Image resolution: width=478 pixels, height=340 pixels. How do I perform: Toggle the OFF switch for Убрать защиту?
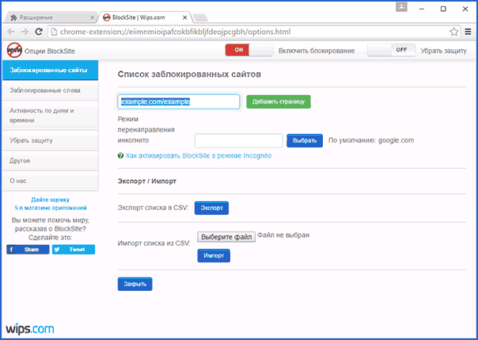[391, 50]
